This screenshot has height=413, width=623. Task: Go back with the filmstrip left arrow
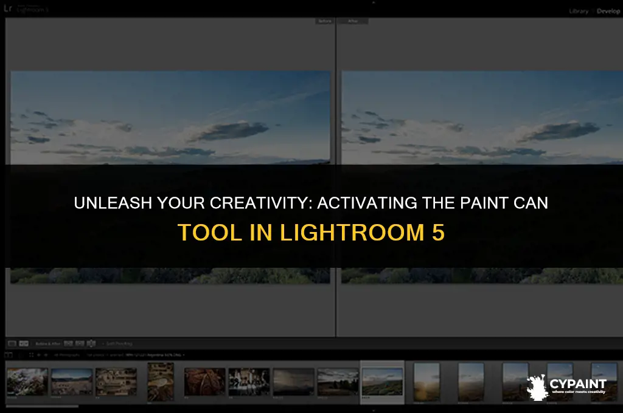pyautogui.click(x=39, y=355)
